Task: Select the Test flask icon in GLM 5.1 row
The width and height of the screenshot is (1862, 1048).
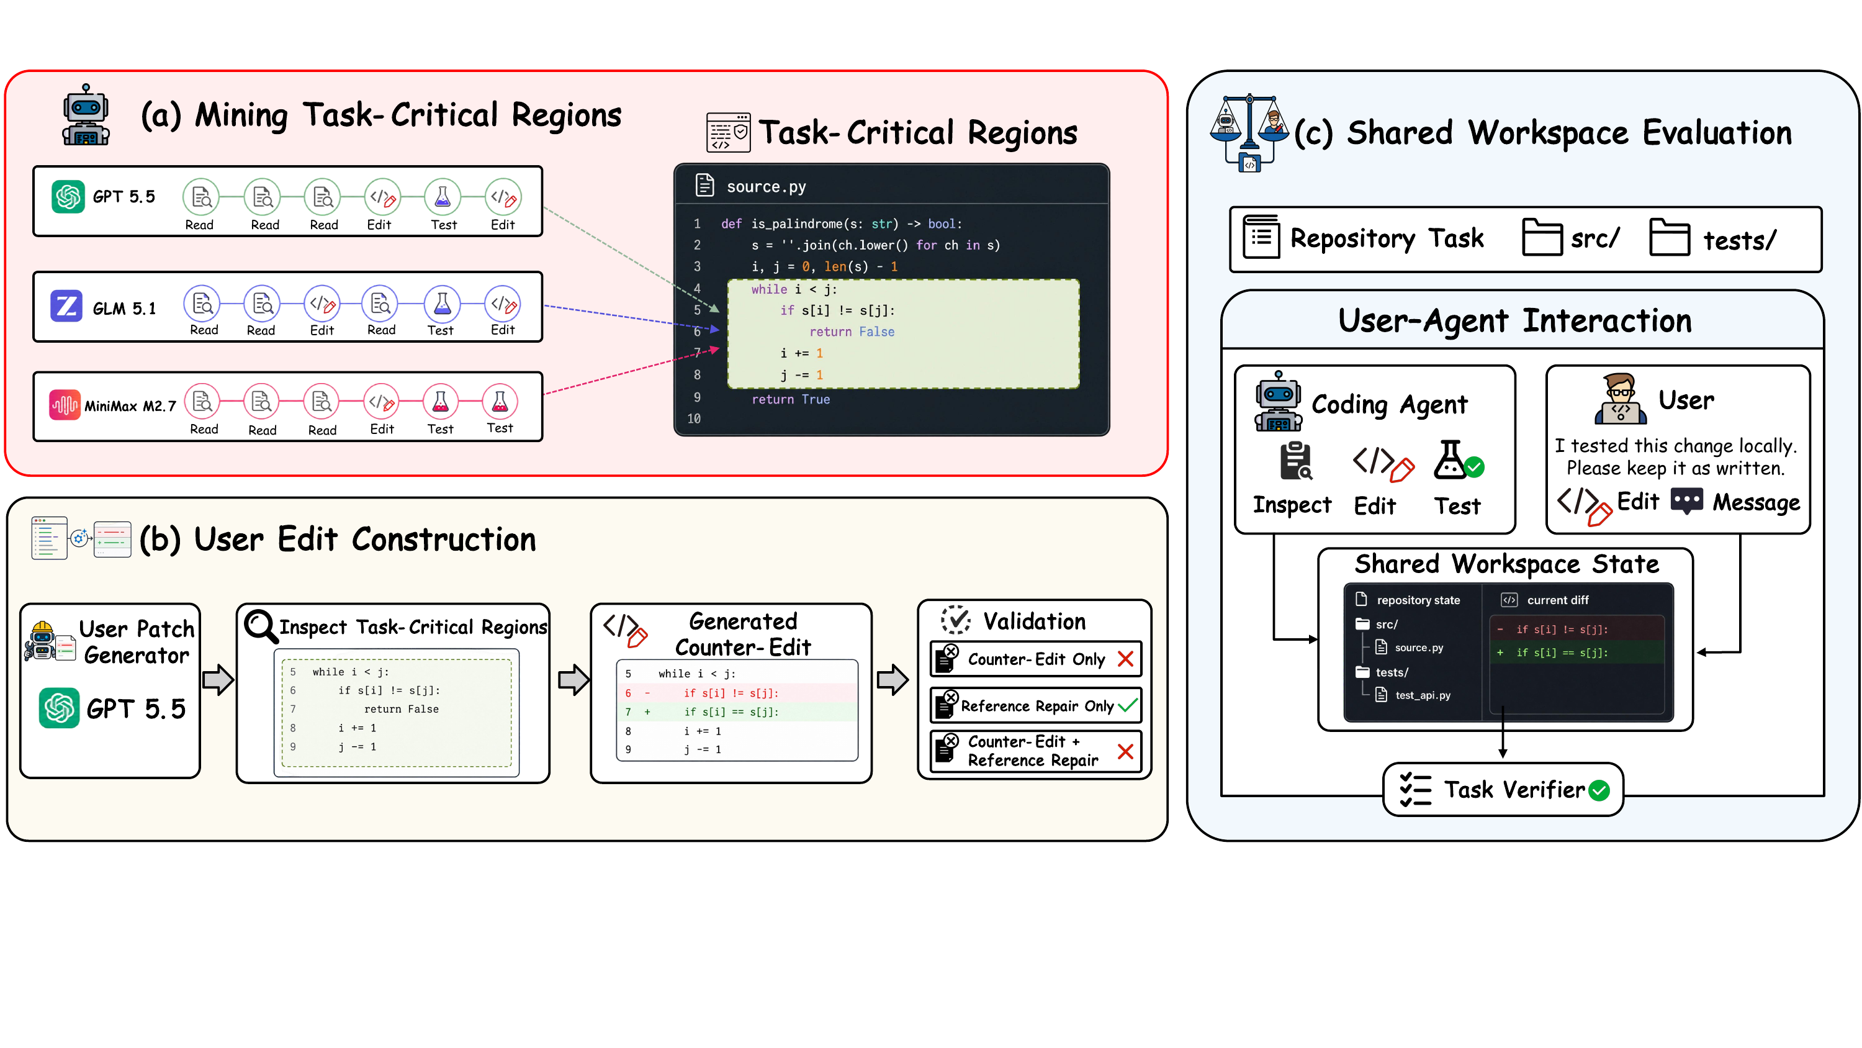Action: (442, 303)
